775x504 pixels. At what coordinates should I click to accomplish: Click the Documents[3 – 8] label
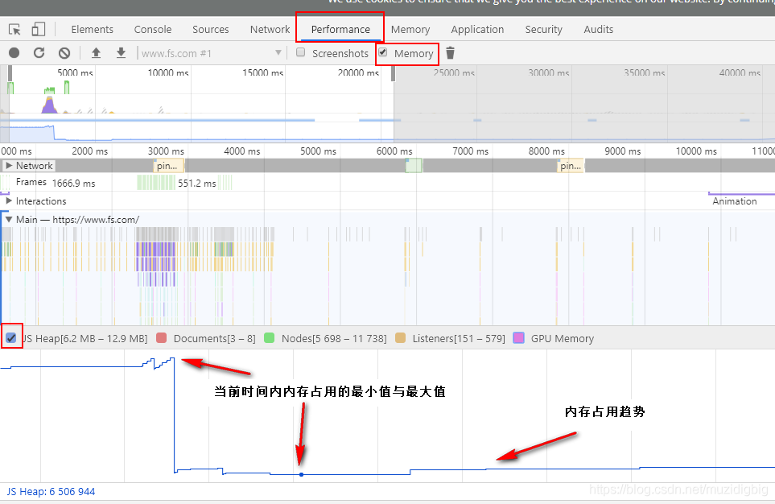point(215,339)
